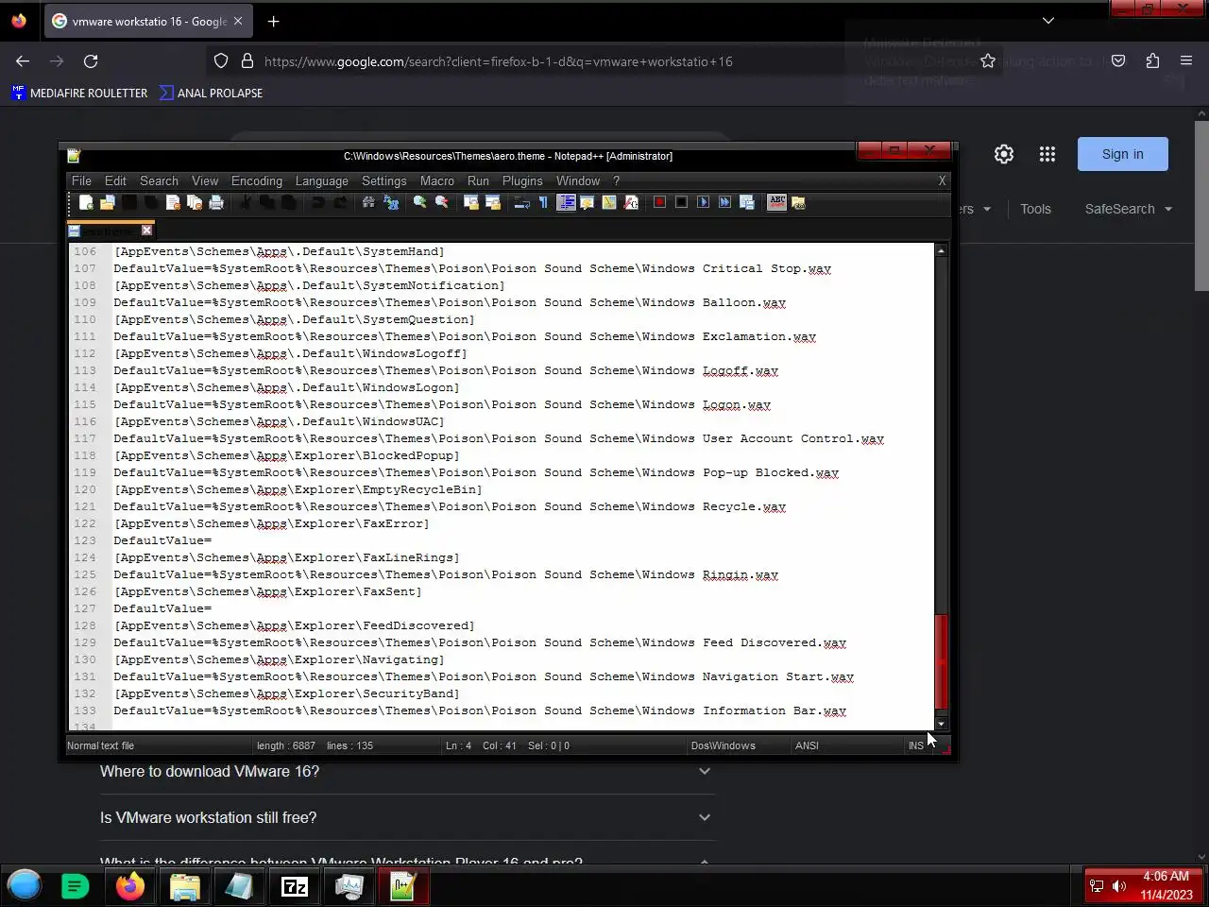Viewport: 1209px width, 907px height.
Task: Click 'ANSI' encoding in the status bar
Action: 807,745
